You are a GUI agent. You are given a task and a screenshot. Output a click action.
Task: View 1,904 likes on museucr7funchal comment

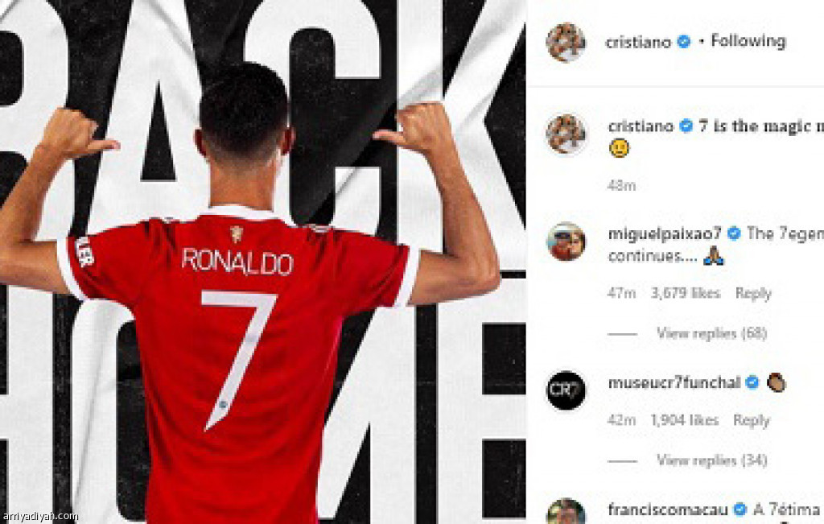pyautogui.click(x=684, y=420)
